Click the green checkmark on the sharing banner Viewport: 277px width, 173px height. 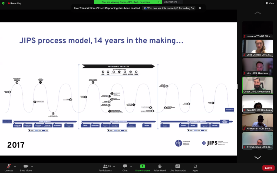click(160, 2)
